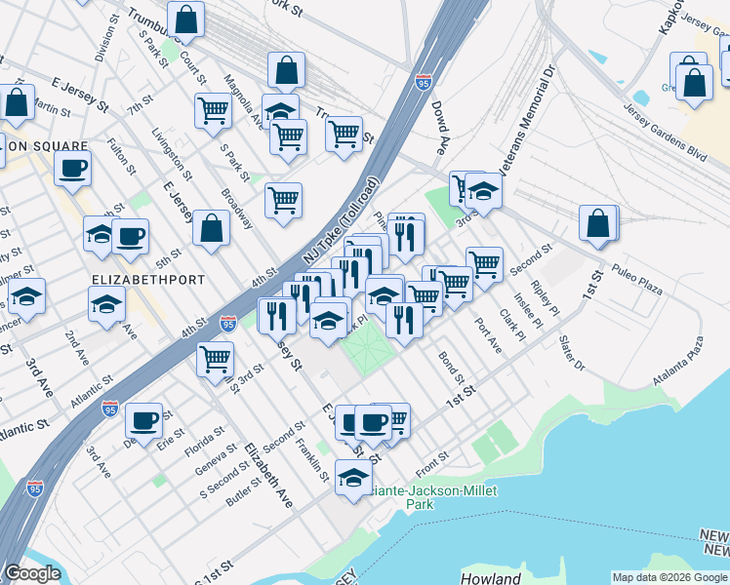The width and height of the screenshot is (730, 585).
Task: Click the Google logo link
Action: (32, 573)
